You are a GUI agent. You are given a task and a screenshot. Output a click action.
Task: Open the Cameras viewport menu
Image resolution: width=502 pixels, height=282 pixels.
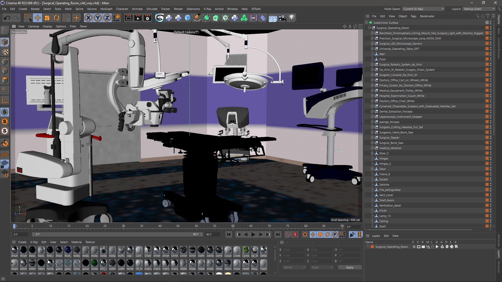point(33,26)
